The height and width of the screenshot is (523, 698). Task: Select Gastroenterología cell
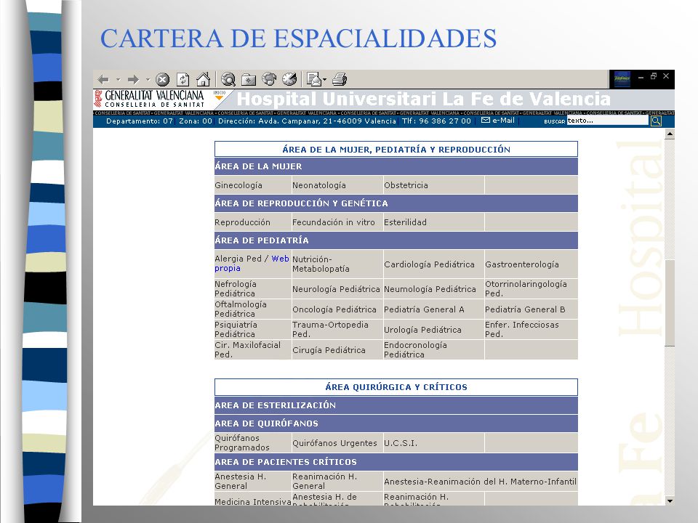[531, 264]
